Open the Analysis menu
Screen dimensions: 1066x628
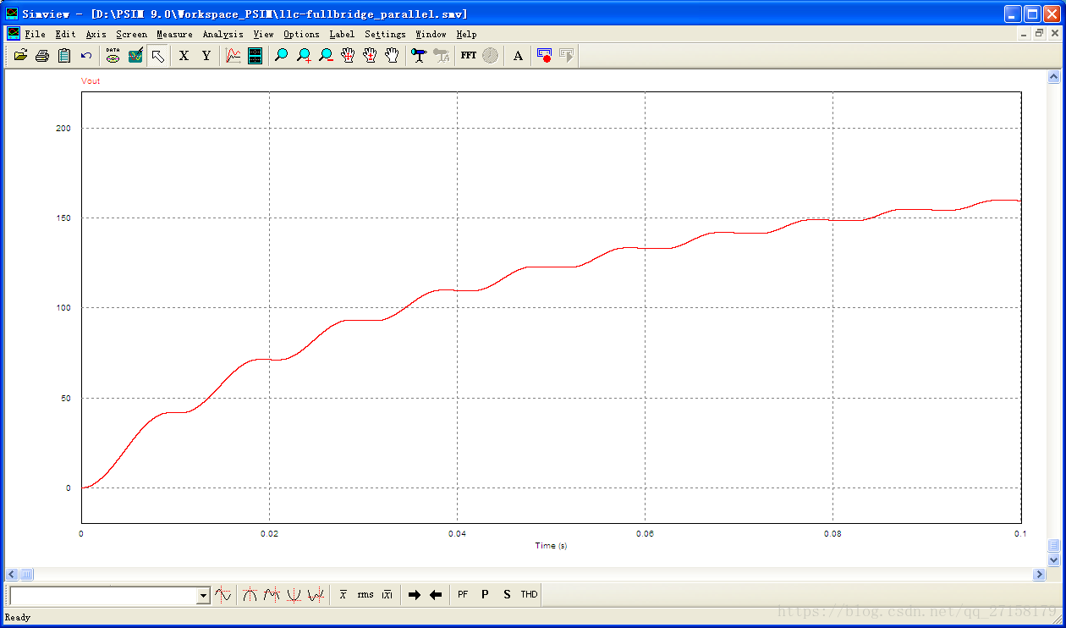click(x=223, y=35)
